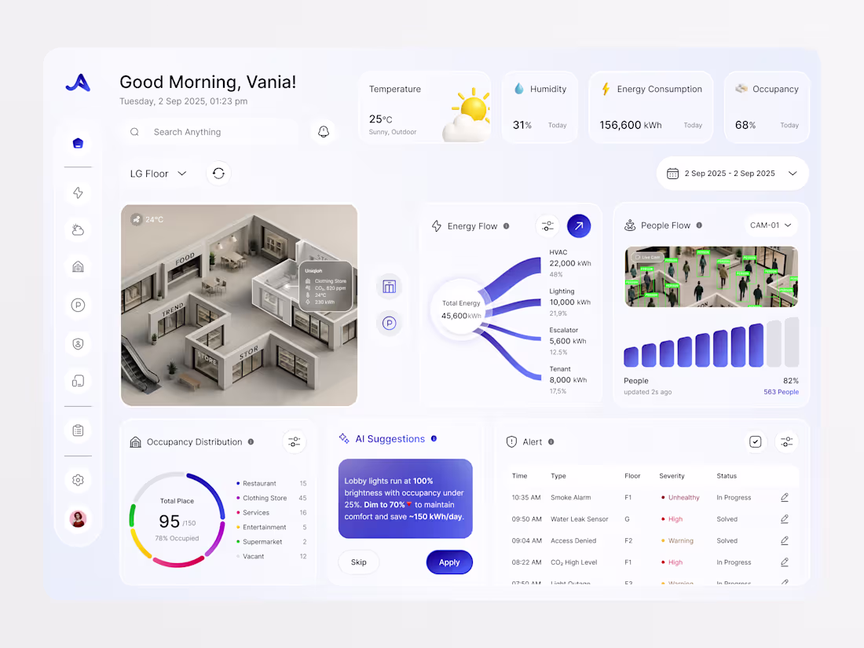Open the Reports clipboard icon in the sidebar

[78, 430]
